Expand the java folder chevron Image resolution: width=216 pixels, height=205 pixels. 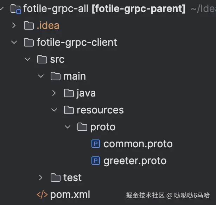(x=54, y=93)
